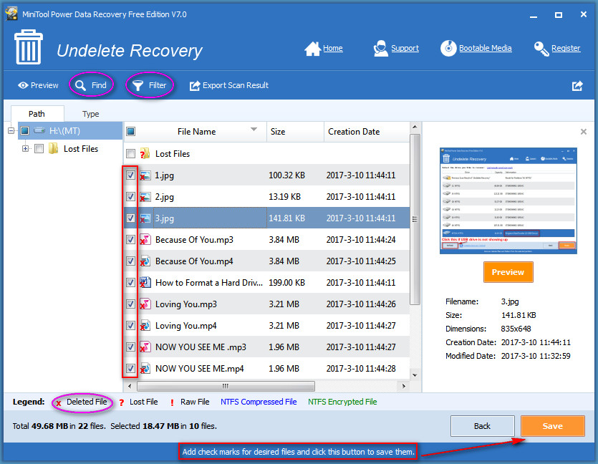
Task: Click the orange Preview button
Action: tap(508, 272)
